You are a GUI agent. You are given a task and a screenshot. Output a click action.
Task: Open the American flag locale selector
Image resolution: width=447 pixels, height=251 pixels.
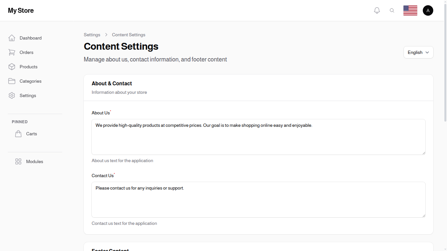point(410,10)
